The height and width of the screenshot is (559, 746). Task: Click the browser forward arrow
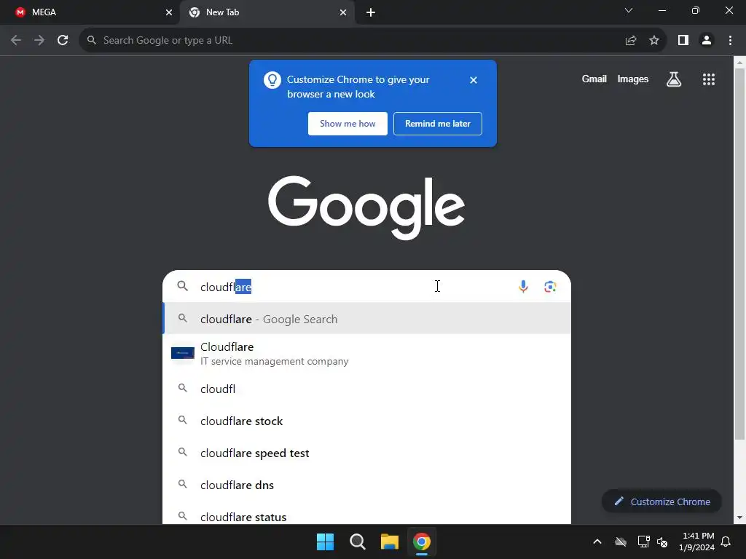coord(39,41)
